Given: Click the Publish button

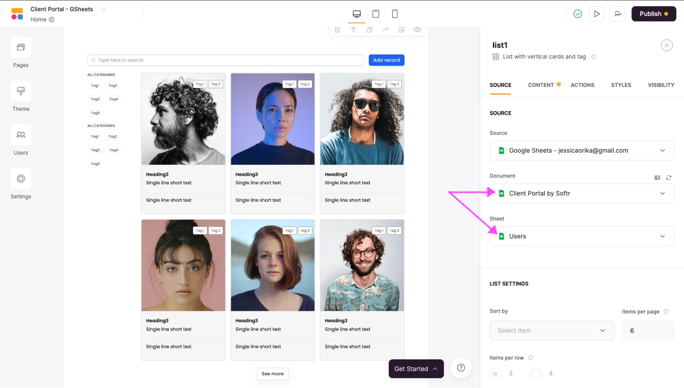Looking at the screenshot, I should pos(654,14).
